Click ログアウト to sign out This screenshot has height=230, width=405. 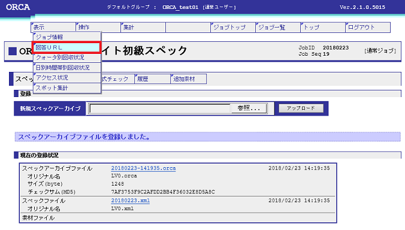[x=368, y=27]
